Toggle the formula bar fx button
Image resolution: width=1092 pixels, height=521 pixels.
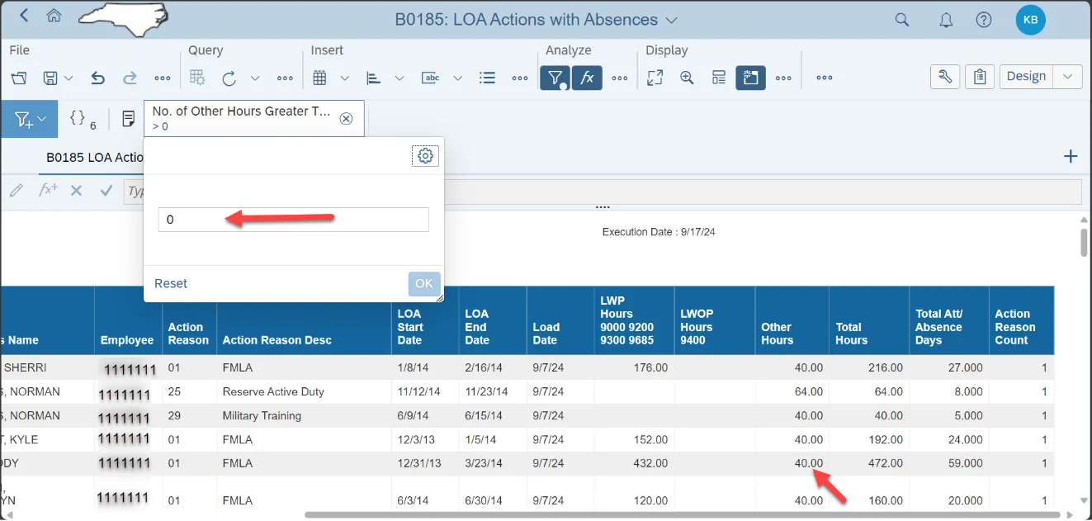pyautogui.click(x=587, y=78)
